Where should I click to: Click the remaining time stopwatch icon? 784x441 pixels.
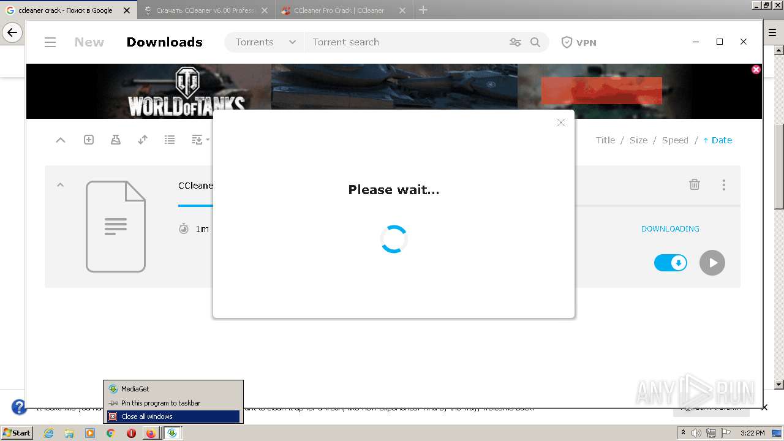[x=184, y=228]
